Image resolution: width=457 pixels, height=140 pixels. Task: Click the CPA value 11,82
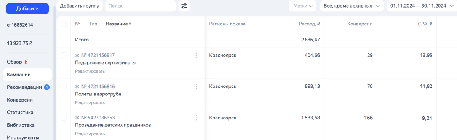pyautogui.click(x=426, y=86)
